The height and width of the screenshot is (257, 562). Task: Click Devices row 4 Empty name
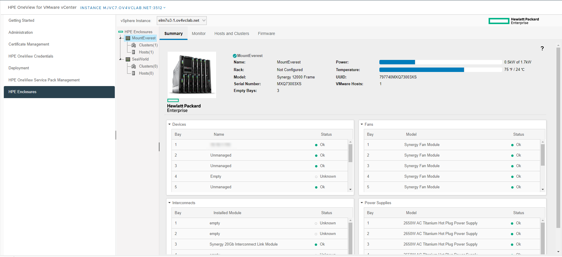216,177
